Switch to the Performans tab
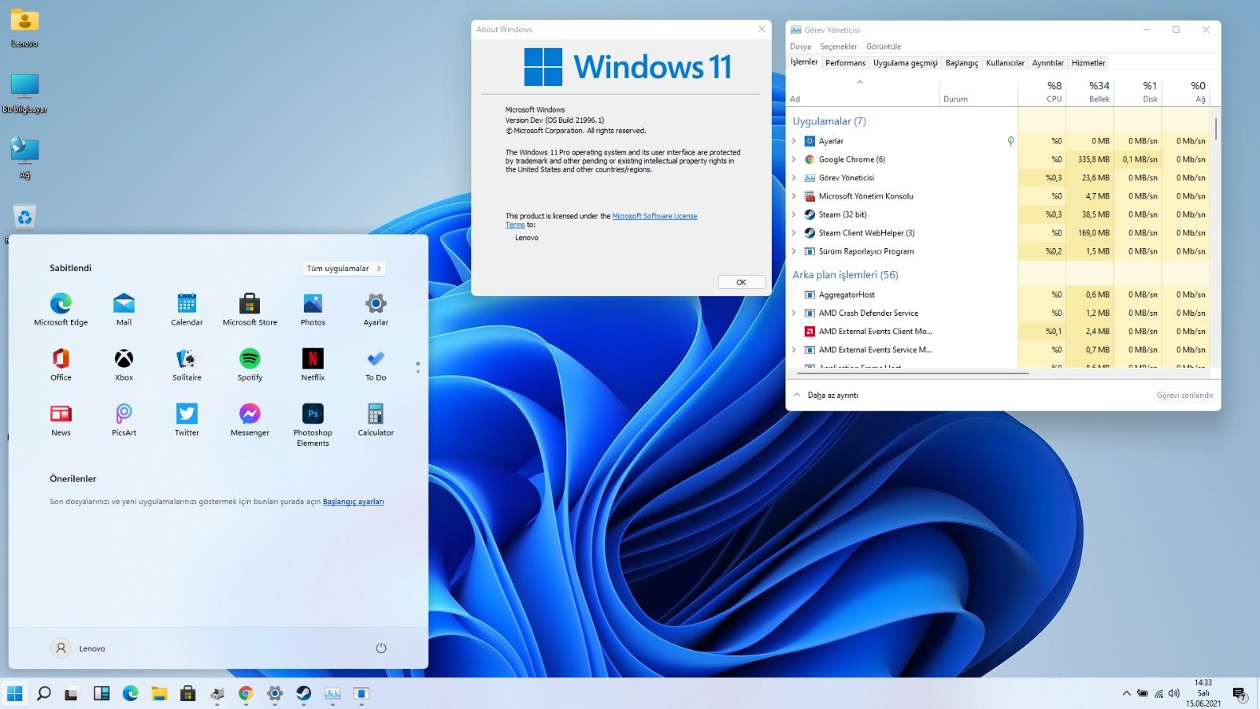This screenshot has width=1260, height=709. [845, 63]
